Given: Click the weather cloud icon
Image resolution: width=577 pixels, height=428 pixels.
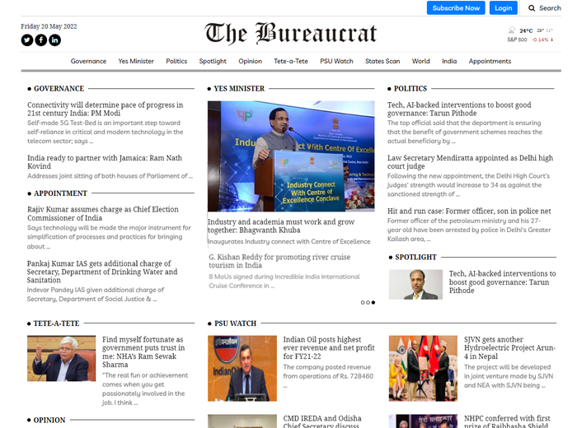Looking at the screenshot, I should coord(512,30).
